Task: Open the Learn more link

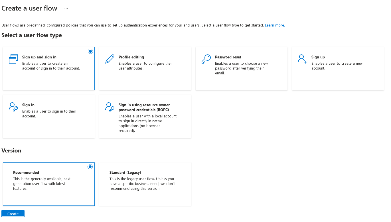Action: (x=274, y=25)
